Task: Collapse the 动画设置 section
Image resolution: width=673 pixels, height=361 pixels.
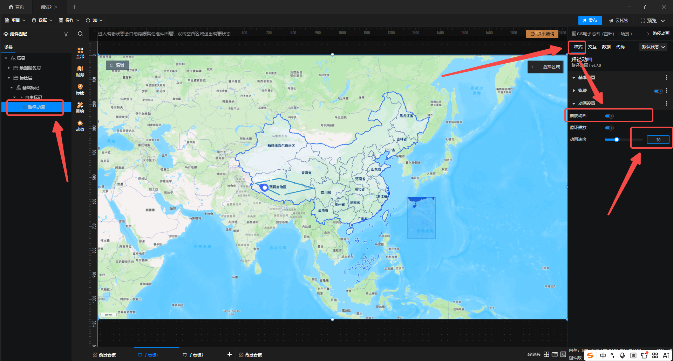Action: pyautogui.click(x=574, y=104)
